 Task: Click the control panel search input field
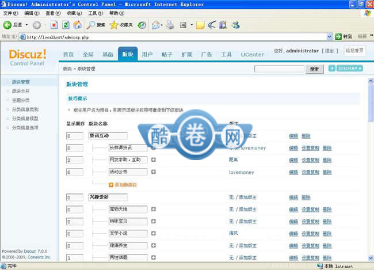(279, 69)
